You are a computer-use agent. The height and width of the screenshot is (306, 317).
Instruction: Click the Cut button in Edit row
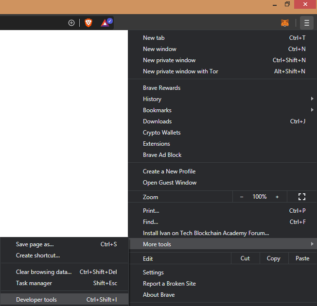click(245, 258)
